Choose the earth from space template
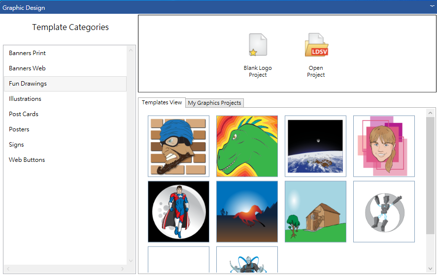This screenshot has height=276, width=437. (315, 146)
